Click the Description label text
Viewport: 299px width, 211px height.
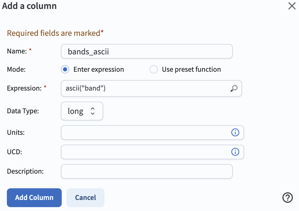coord(25,172)
